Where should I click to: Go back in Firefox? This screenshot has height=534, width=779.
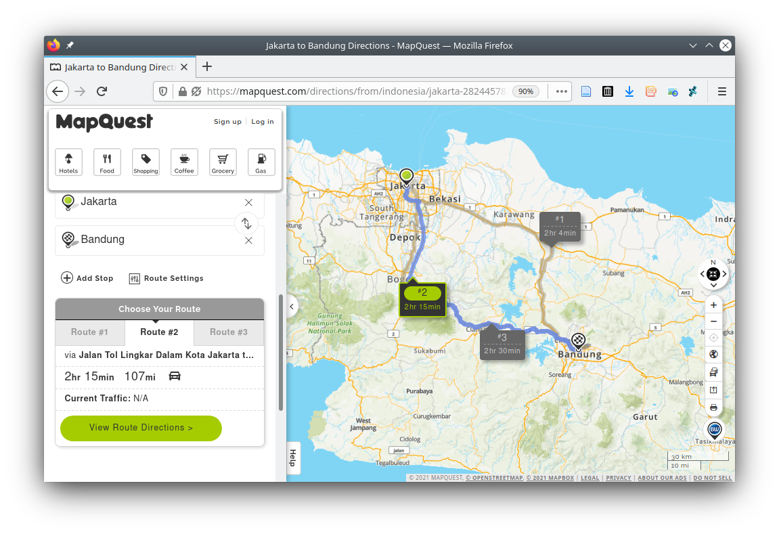click(x=58, y=91)
